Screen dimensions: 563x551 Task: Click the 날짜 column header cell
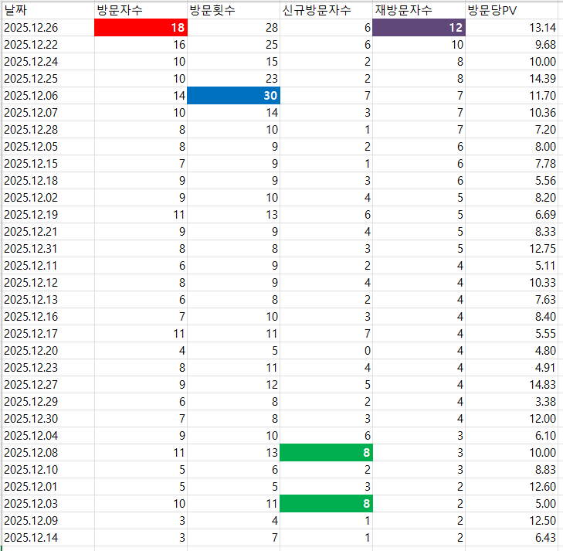point(46,10)
